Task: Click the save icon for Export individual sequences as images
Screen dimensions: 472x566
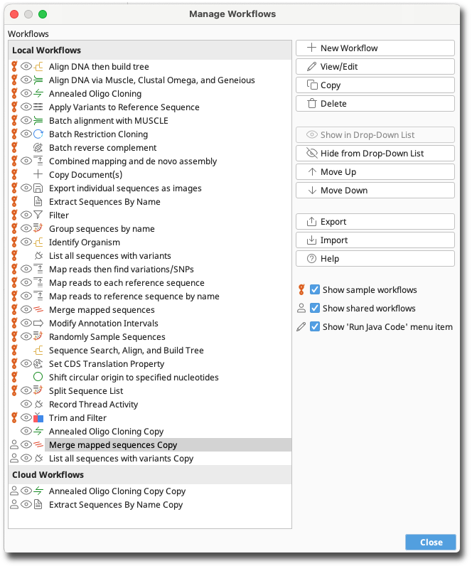Action: point(38,188)
